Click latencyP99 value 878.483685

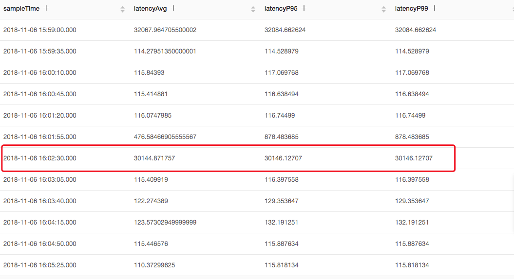tap(412, 137)
